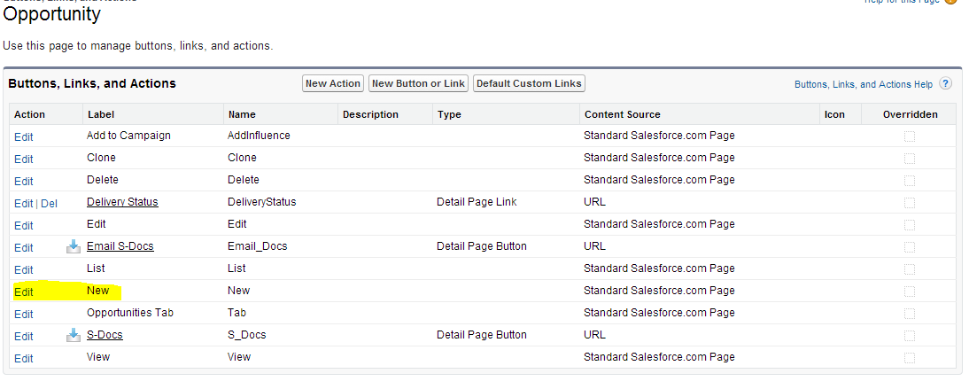Select the Detail Page Link type cell
This screenshot has height=389, width=969.
477,202
